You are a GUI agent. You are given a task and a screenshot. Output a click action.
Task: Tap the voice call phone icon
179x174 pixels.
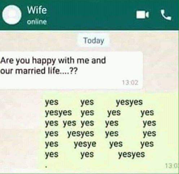click(166, 15)
